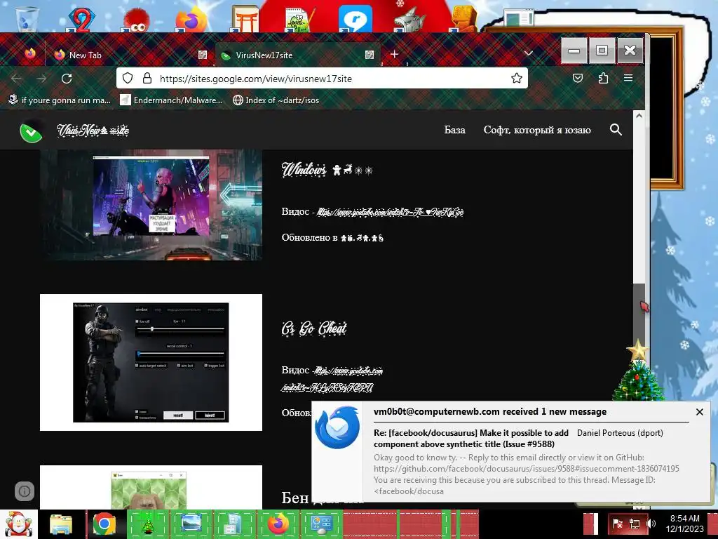Click the Windows cyberpunk screenshot thumbnail
This screenshot has height=539, width=718.
tap(151, 204)
